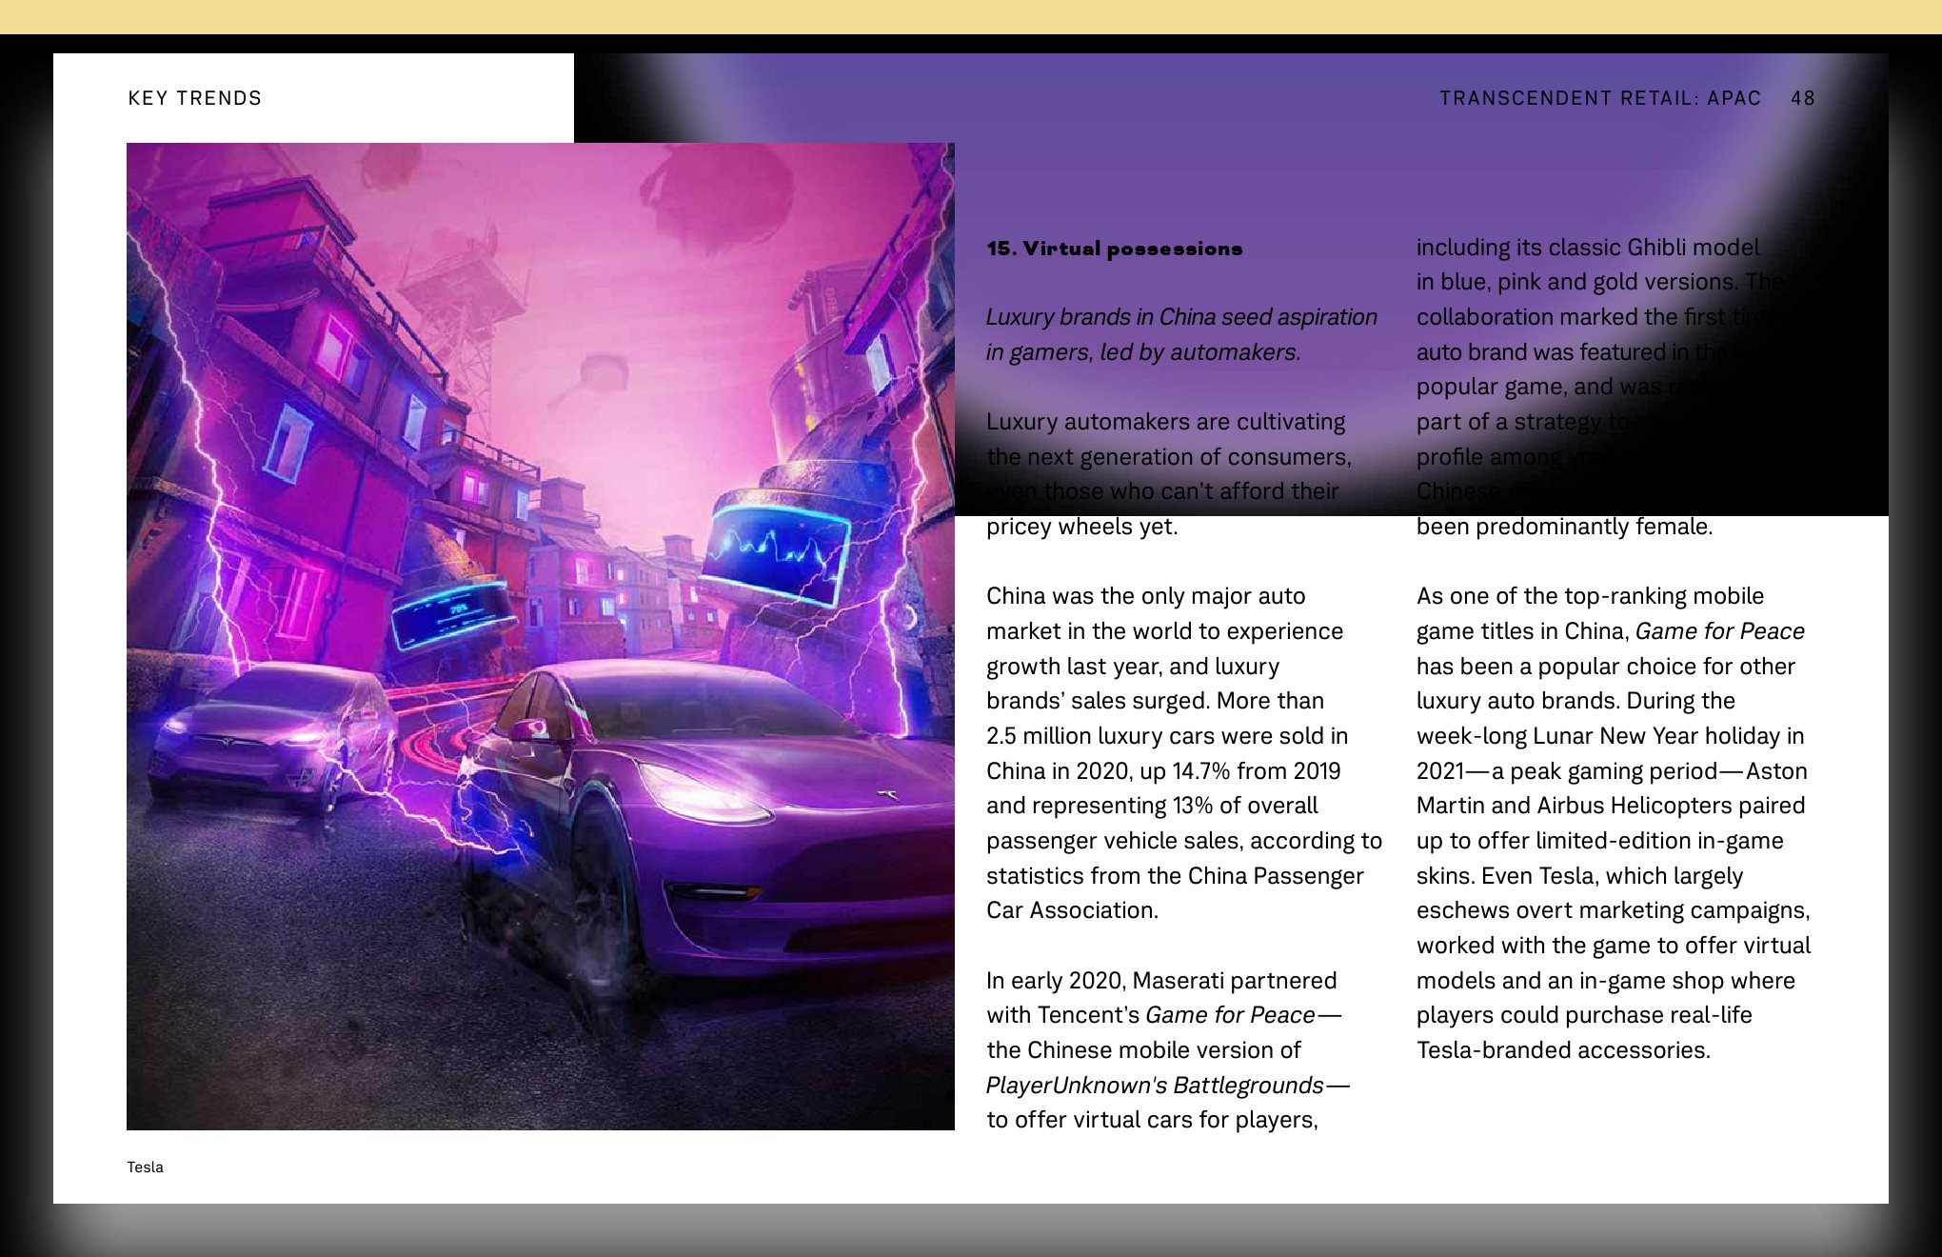Click italic 'PlayerUnknown's Battlegrounds' text
This screenshot has height=1257, width=1942.
1154,1086
